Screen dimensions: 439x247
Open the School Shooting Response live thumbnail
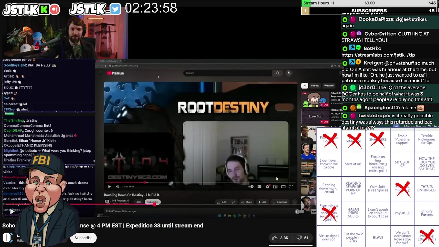pos(315,99)
